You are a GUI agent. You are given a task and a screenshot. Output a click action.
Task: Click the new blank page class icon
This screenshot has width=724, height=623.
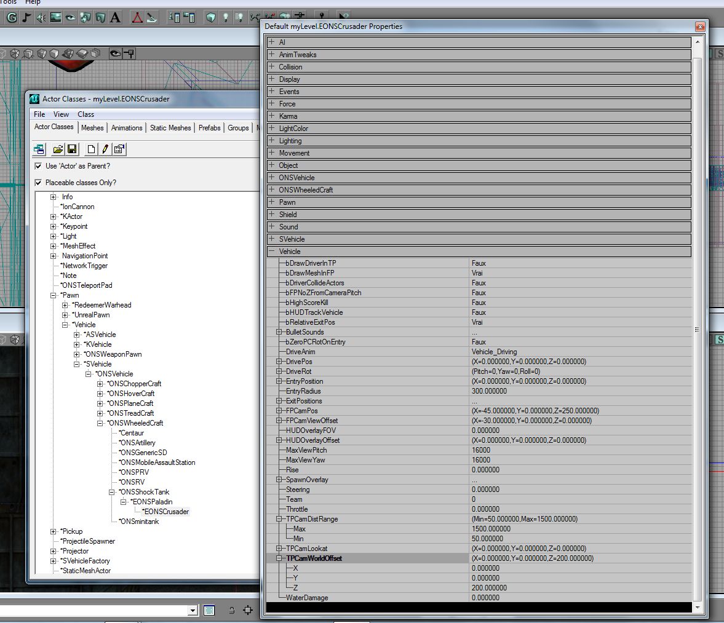pyautogui.click(x=91, y=149)
